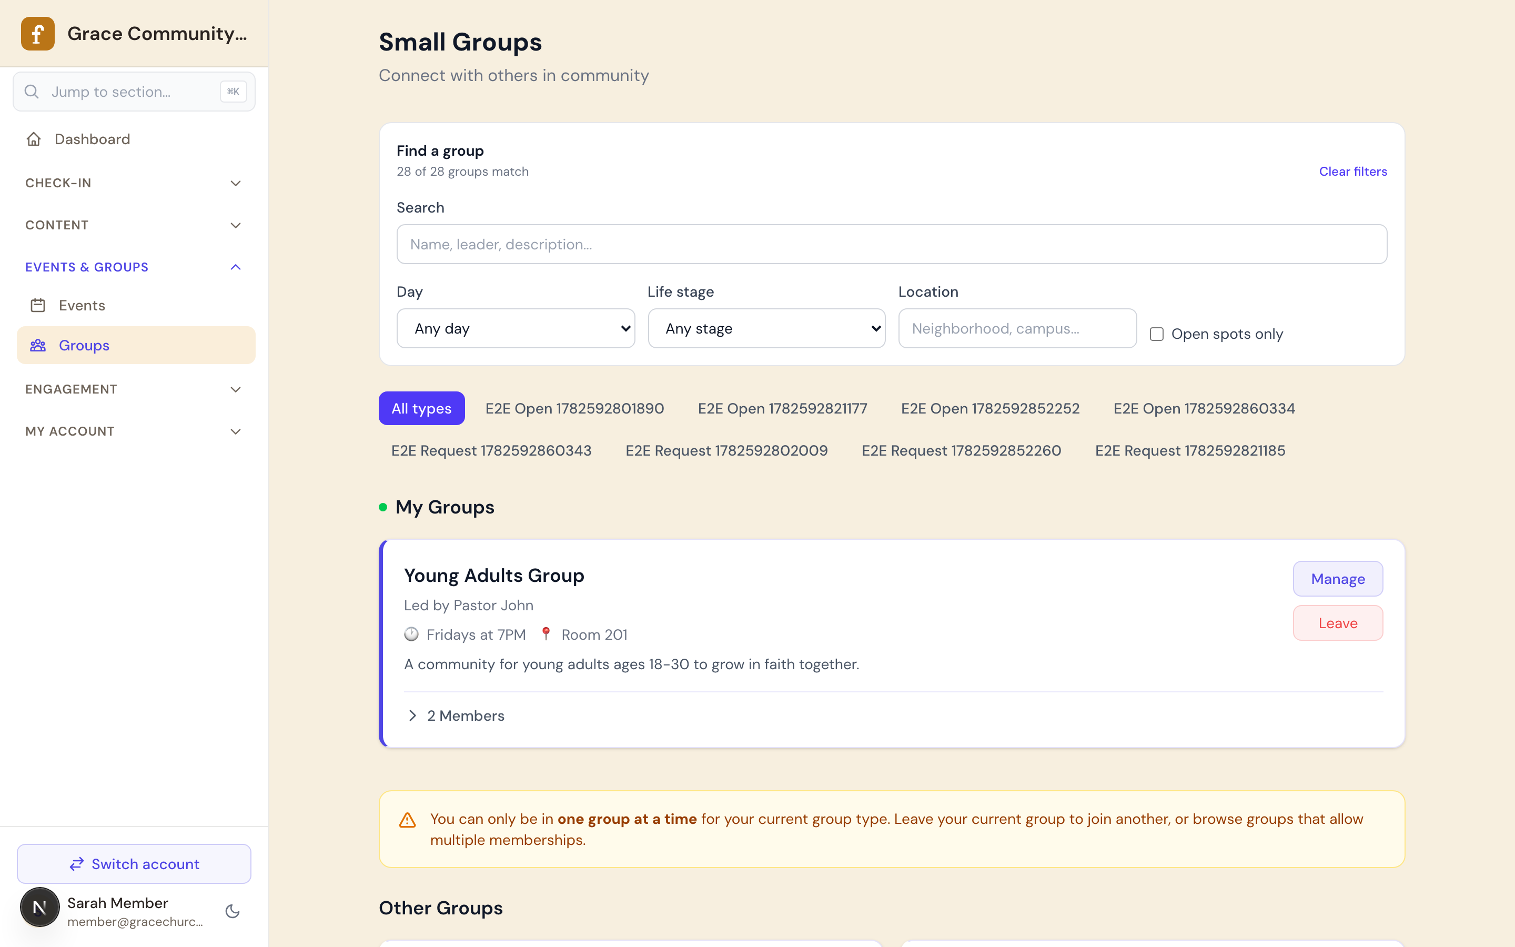Open the Dashboard page
This screenshot has height=947, width=1515.
click(x=134, y=139)
